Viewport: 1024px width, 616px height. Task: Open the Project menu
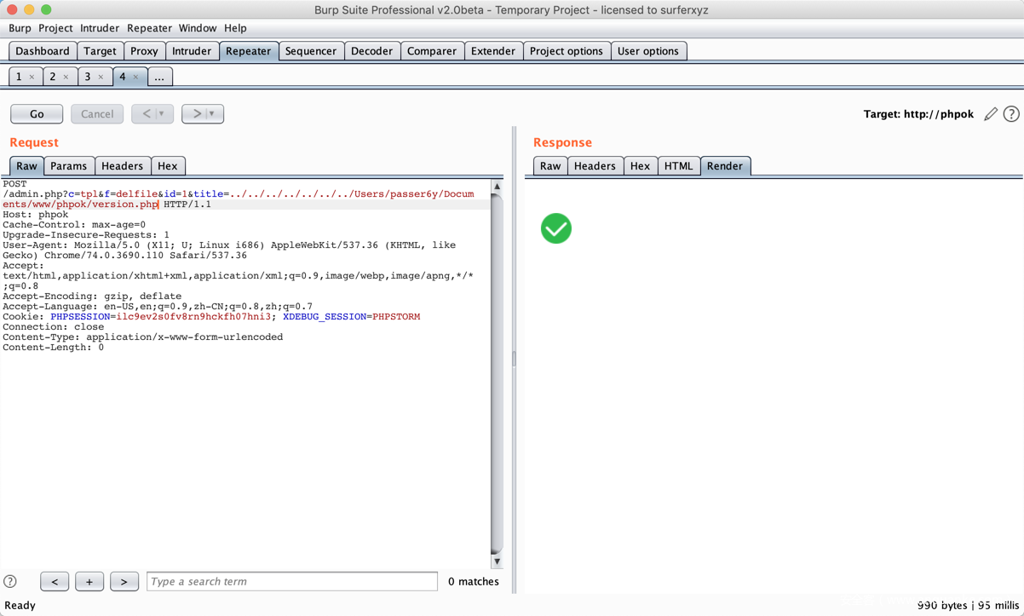click(55, 28)
